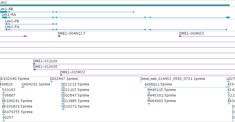Select the 520163 feature label
Screen dimensions: 235x122
tap(9, 90)
